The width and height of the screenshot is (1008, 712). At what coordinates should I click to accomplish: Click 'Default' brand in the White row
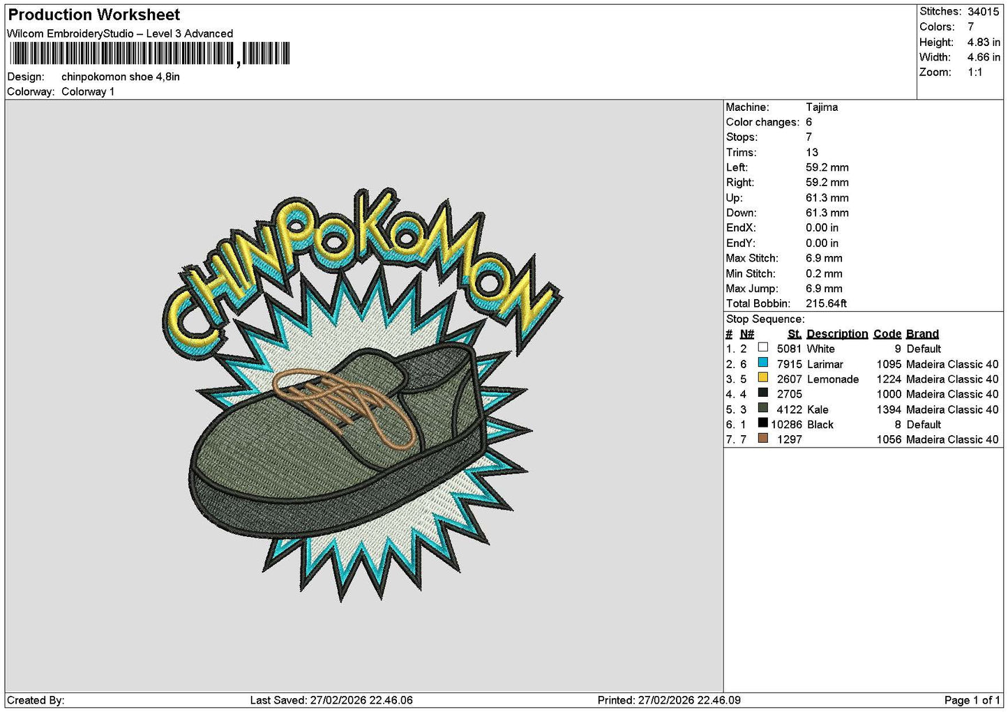[924, 349]
